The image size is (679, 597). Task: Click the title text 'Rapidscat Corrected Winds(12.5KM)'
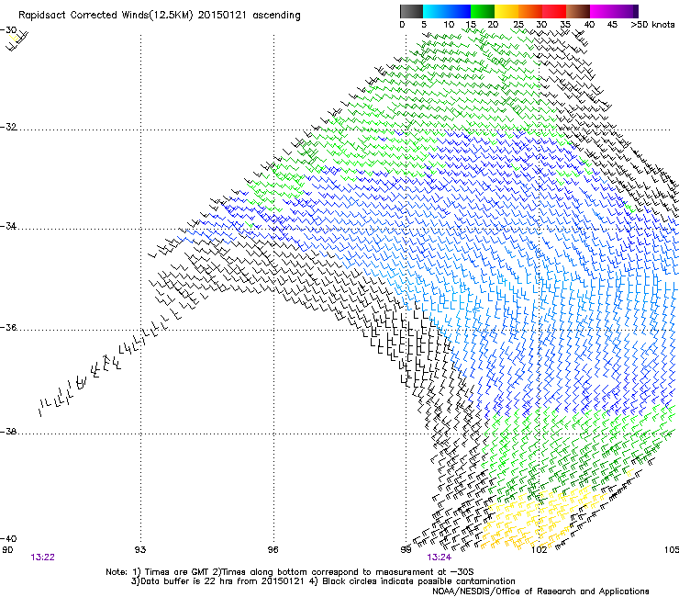pyautogui.click(x=106, y=16)
